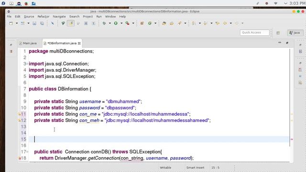Viewport: 306px width, 172px height.
Task: Click the overview ruler marker for line 15
Action: (292, 139)
